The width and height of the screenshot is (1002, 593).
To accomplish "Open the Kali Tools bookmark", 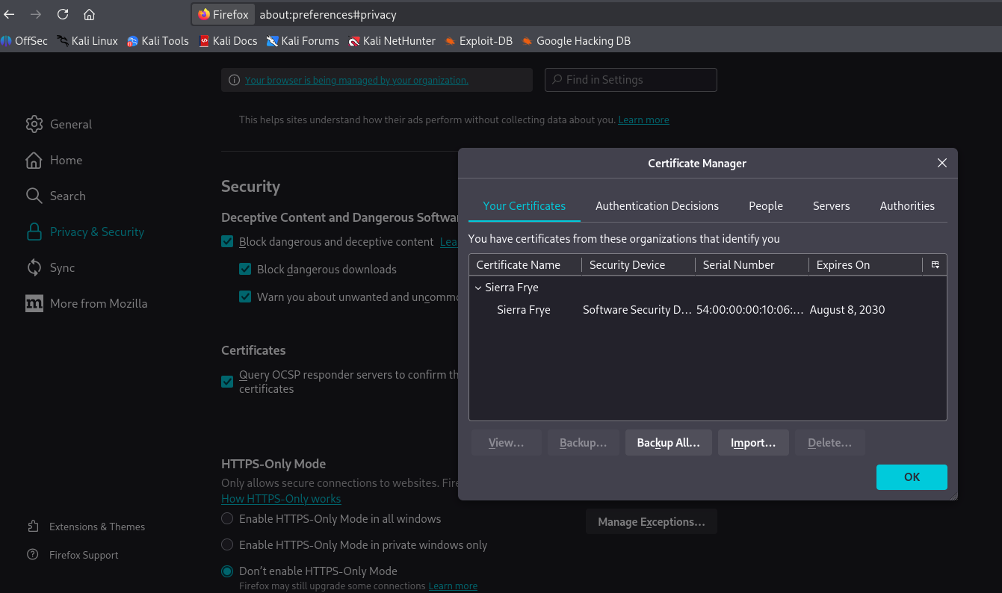I will 158,41.
